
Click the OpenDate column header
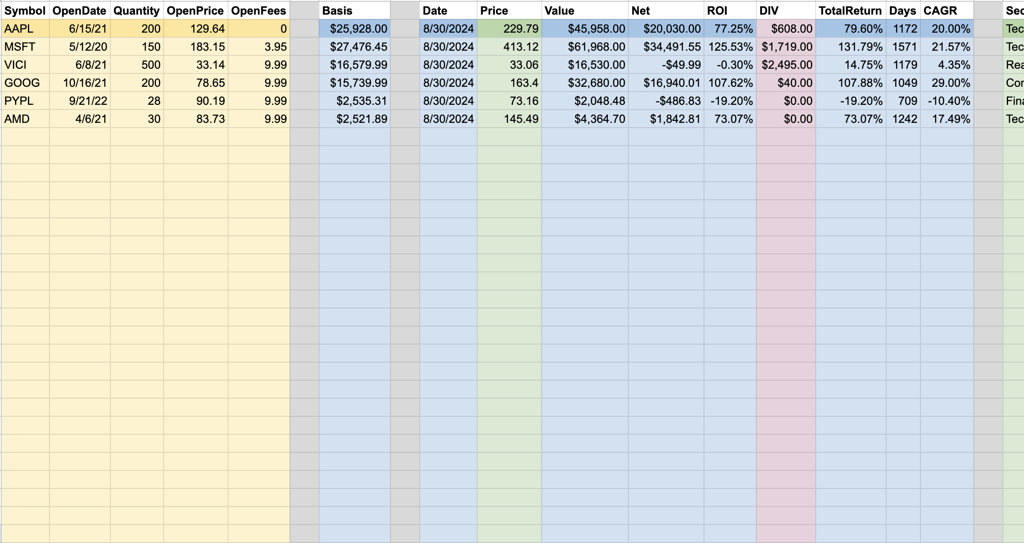80,11
